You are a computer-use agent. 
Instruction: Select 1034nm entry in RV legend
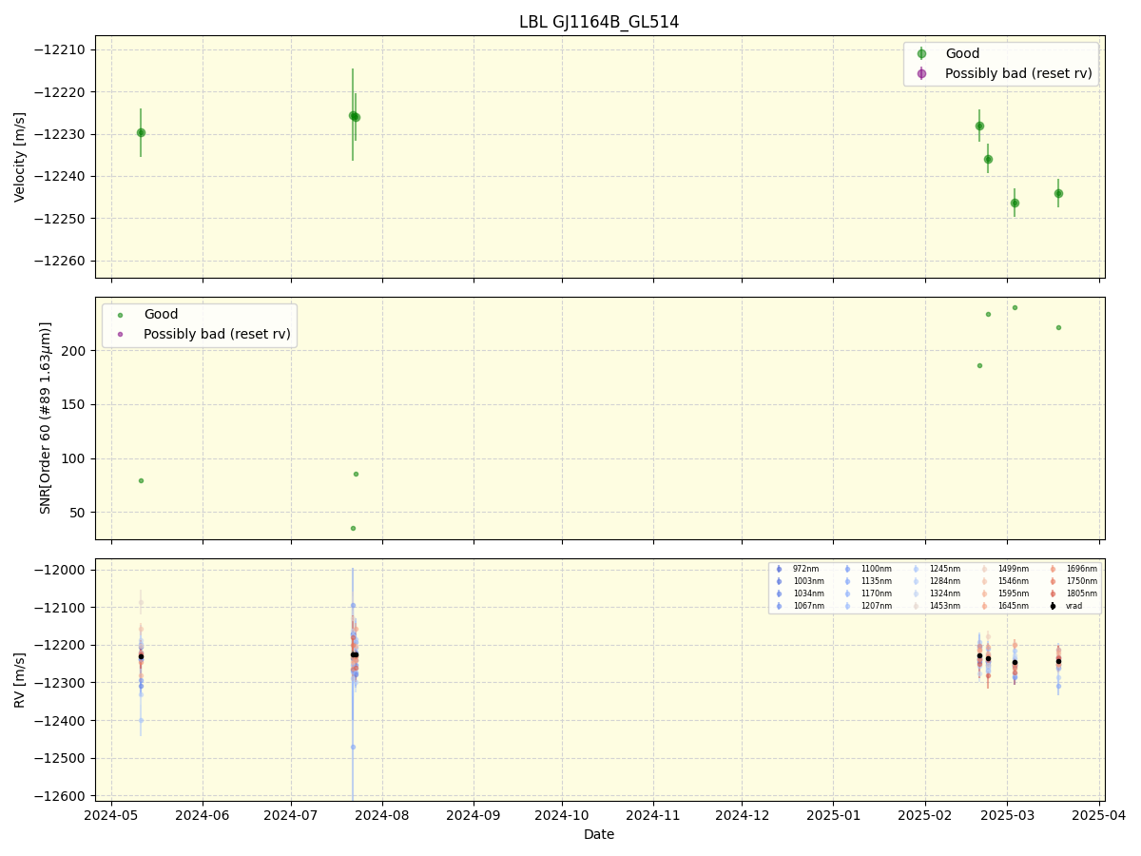(808, 593)
